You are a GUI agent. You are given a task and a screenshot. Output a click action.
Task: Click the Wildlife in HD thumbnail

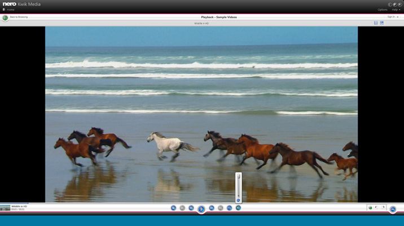coord(5,208)
